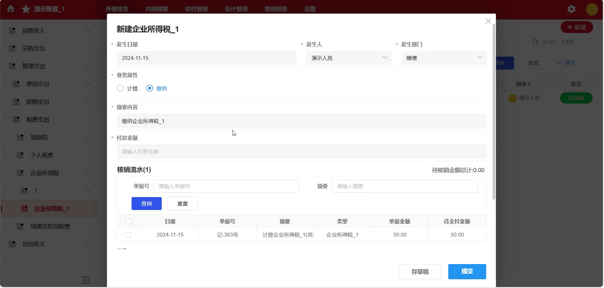Click the grid icon next to 销售收入
604x288 pixels.
12,31
